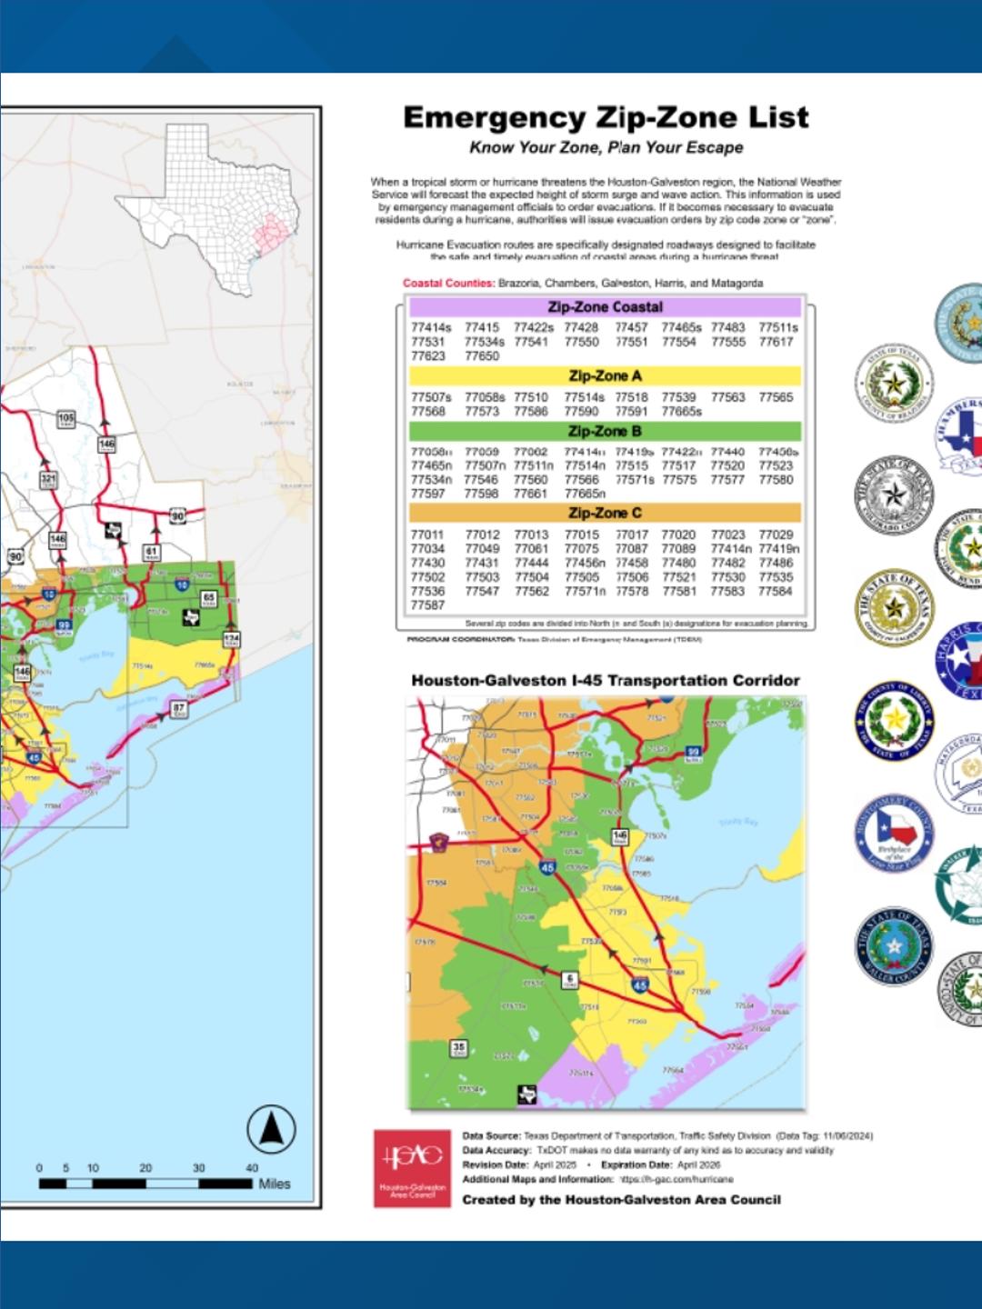Click zip code 77650 in Zone Coastal
This screenshot has height=1309, width=982.
(x=482, y=356)
